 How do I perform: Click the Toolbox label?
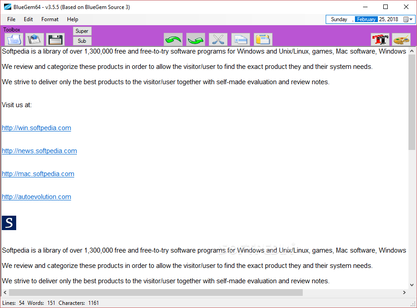coord(11,30)
